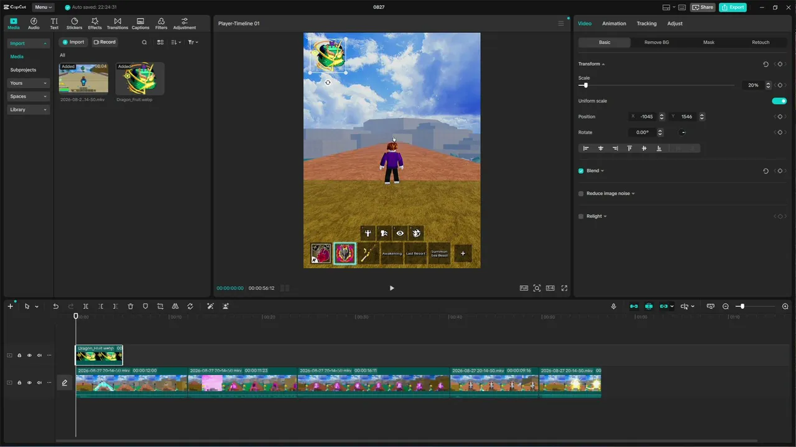796x447 pixels.
Task: Select the Remove BG tab
Action: pyautogui.click(x=657, y=42)
